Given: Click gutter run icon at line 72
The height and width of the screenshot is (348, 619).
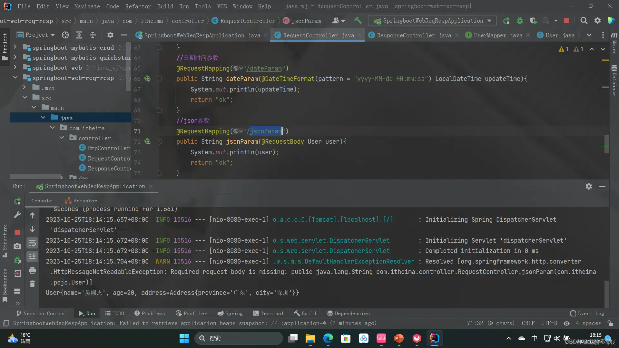Looking at the screenshot, I should click(x=147, y=141).
